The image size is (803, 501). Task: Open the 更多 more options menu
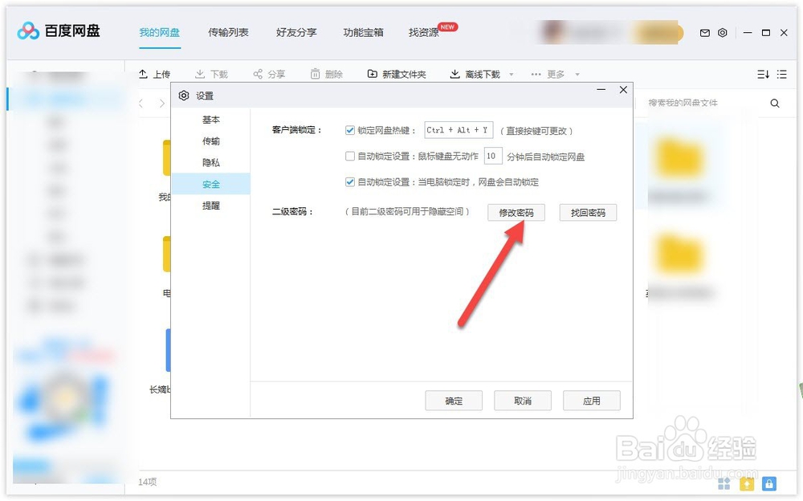point(555,75)
